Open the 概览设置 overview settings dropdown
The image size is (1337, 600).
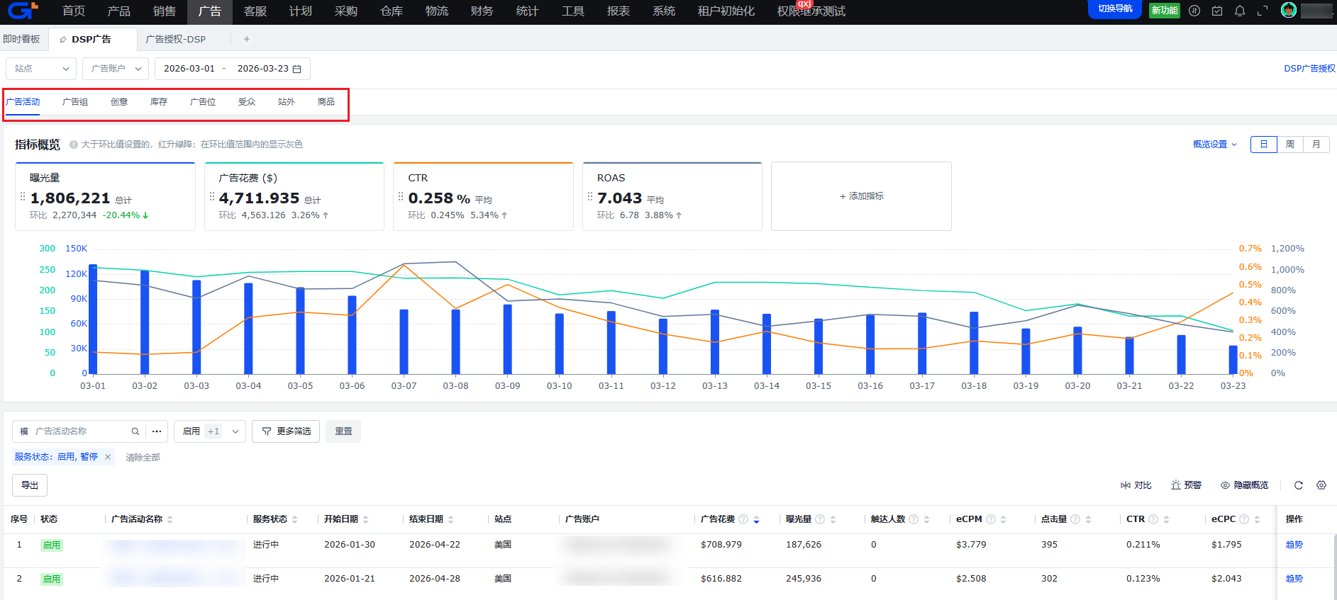1214,145
